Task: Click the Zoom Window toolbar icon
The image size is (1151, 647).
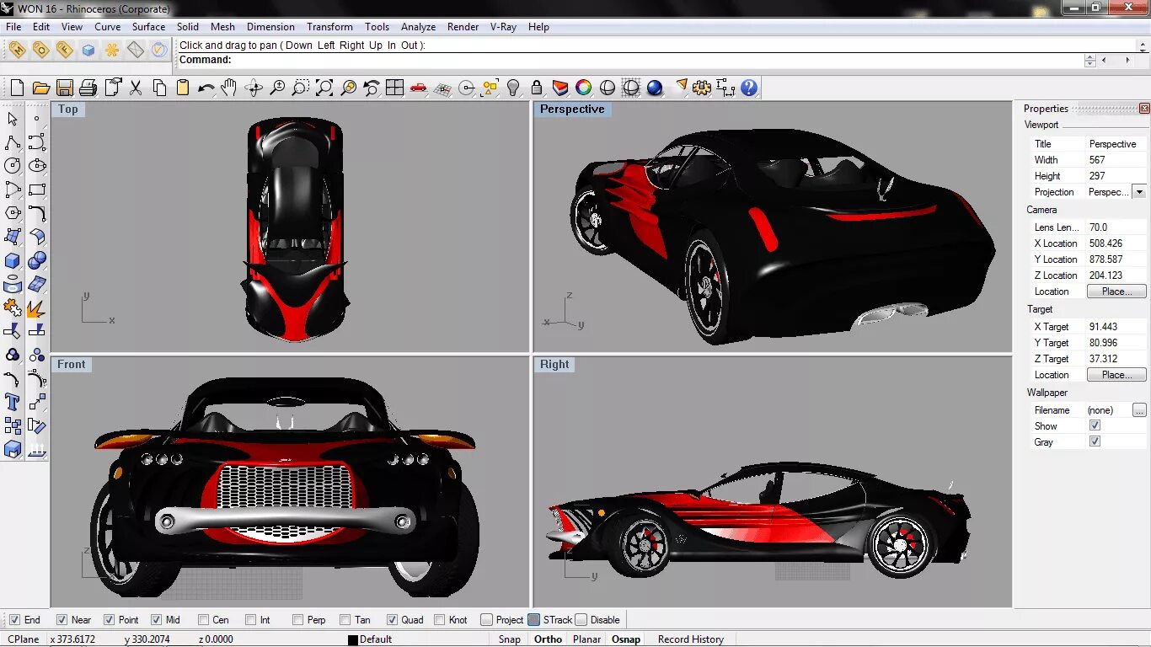Action: point(300,87)
